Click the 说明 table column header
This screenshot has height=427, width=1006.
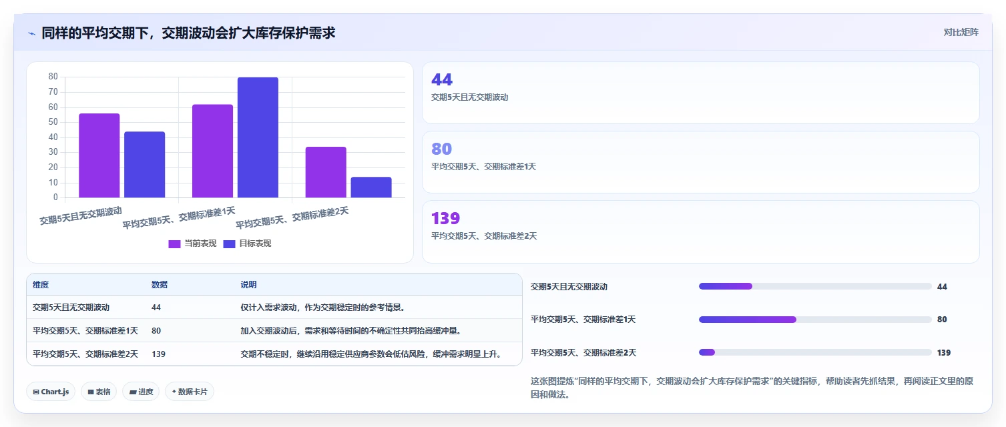248,285
